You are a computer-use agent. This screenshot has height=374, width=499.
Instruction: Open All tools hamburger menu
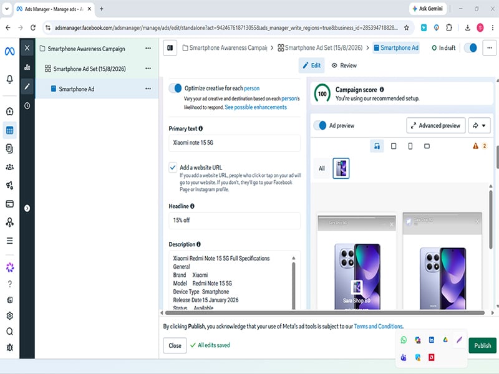10,241
